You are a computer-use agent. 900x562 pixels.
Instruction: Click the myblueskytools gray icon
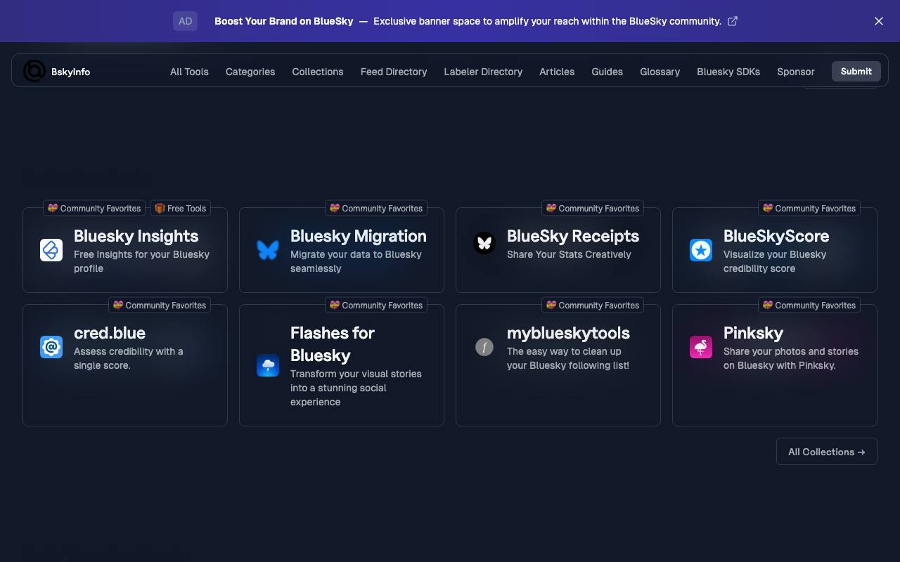(484, 347)
